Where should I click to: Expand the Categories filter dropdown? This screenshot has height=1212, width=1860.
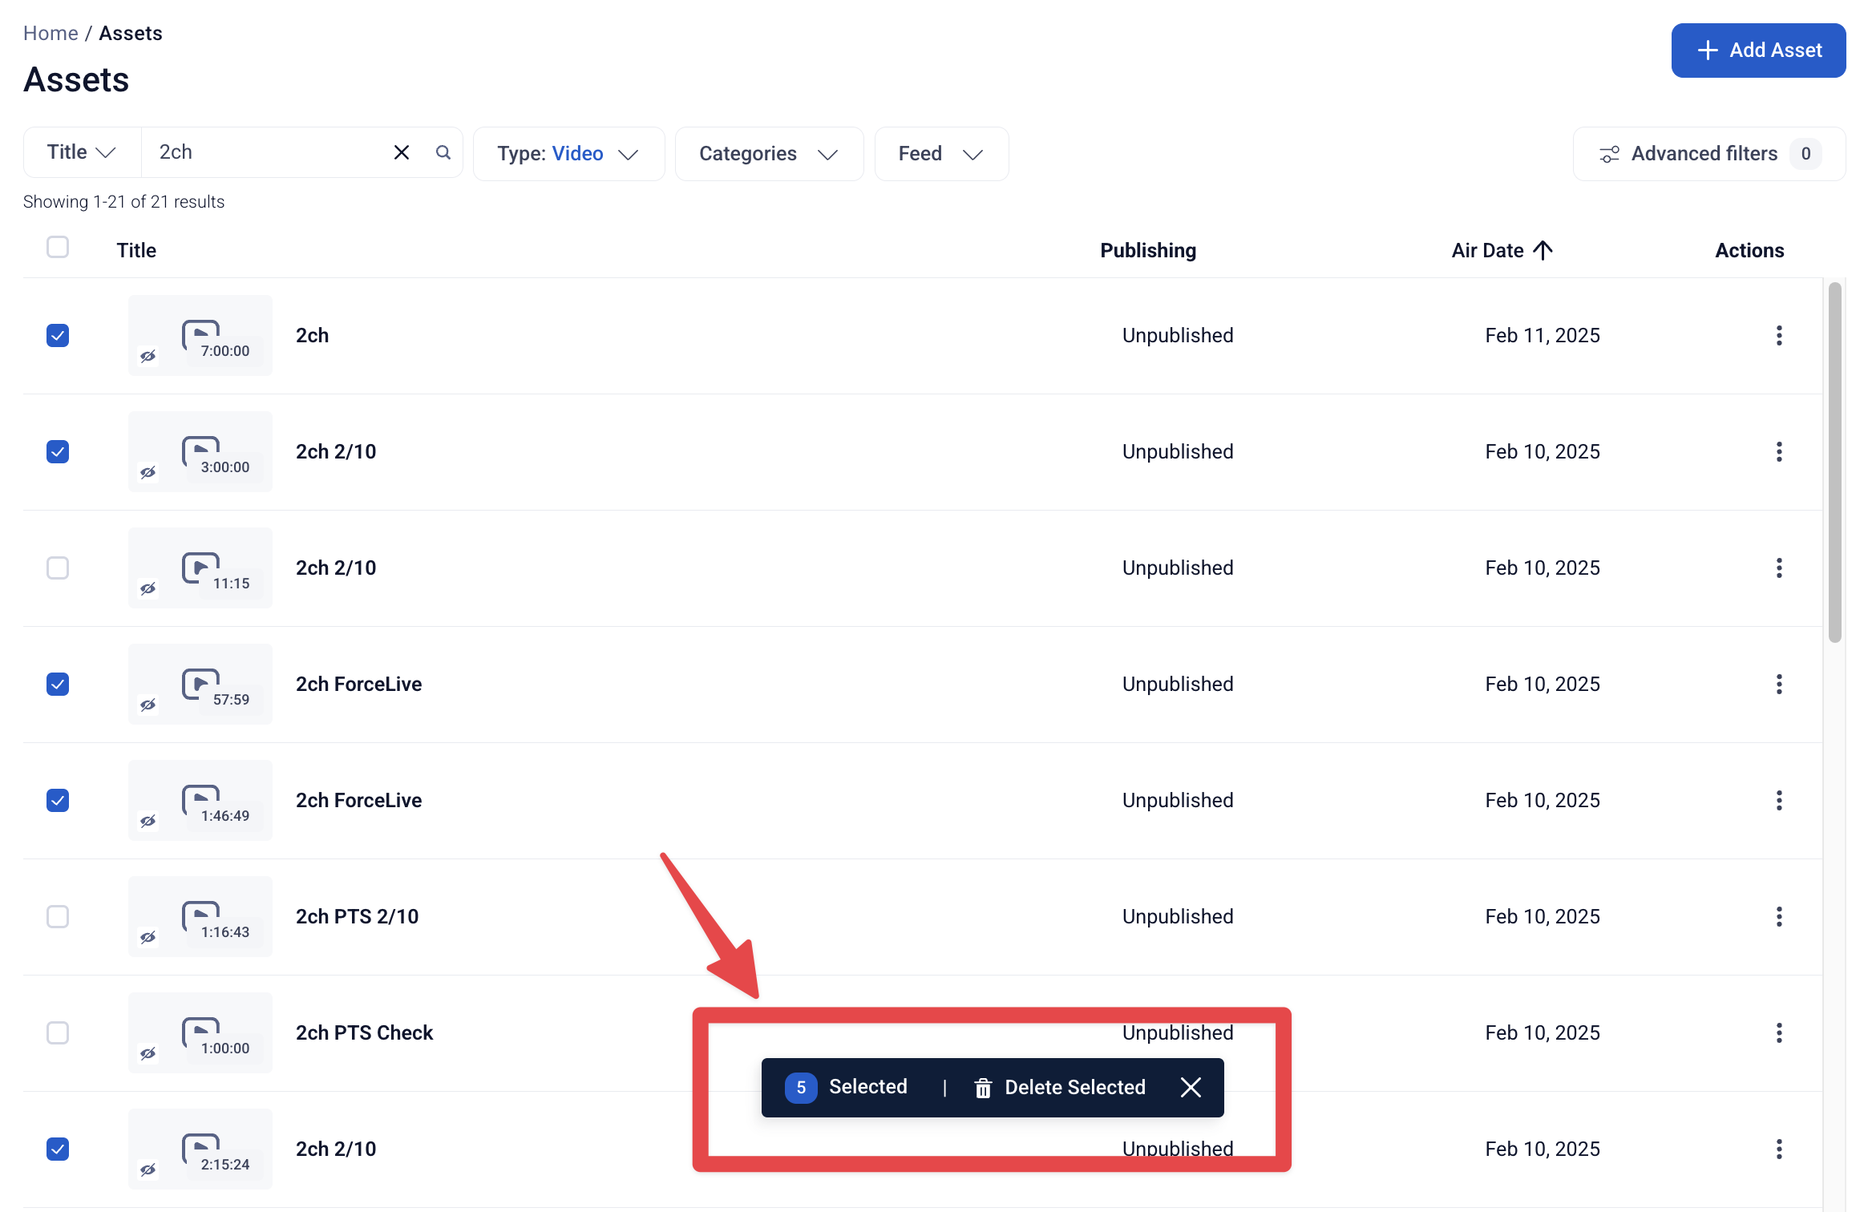(769, 154)
